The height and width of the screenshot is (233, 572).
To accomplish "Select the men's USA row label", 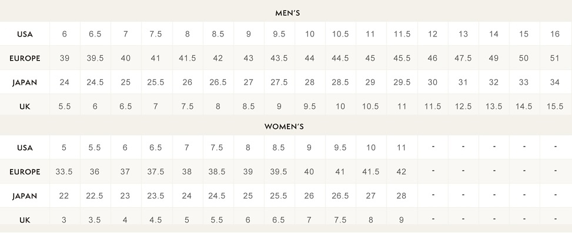I will 25,34.
